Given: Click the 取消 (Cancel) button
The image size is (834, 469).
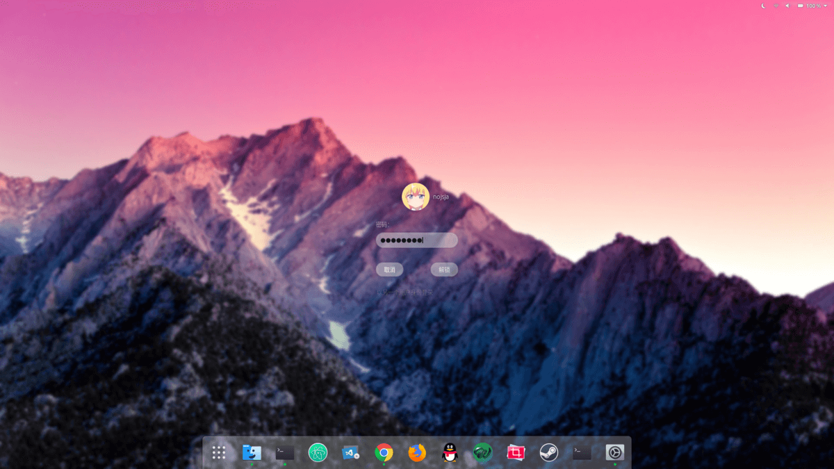Looking at the screenshot, I should (x=389, y=270).
